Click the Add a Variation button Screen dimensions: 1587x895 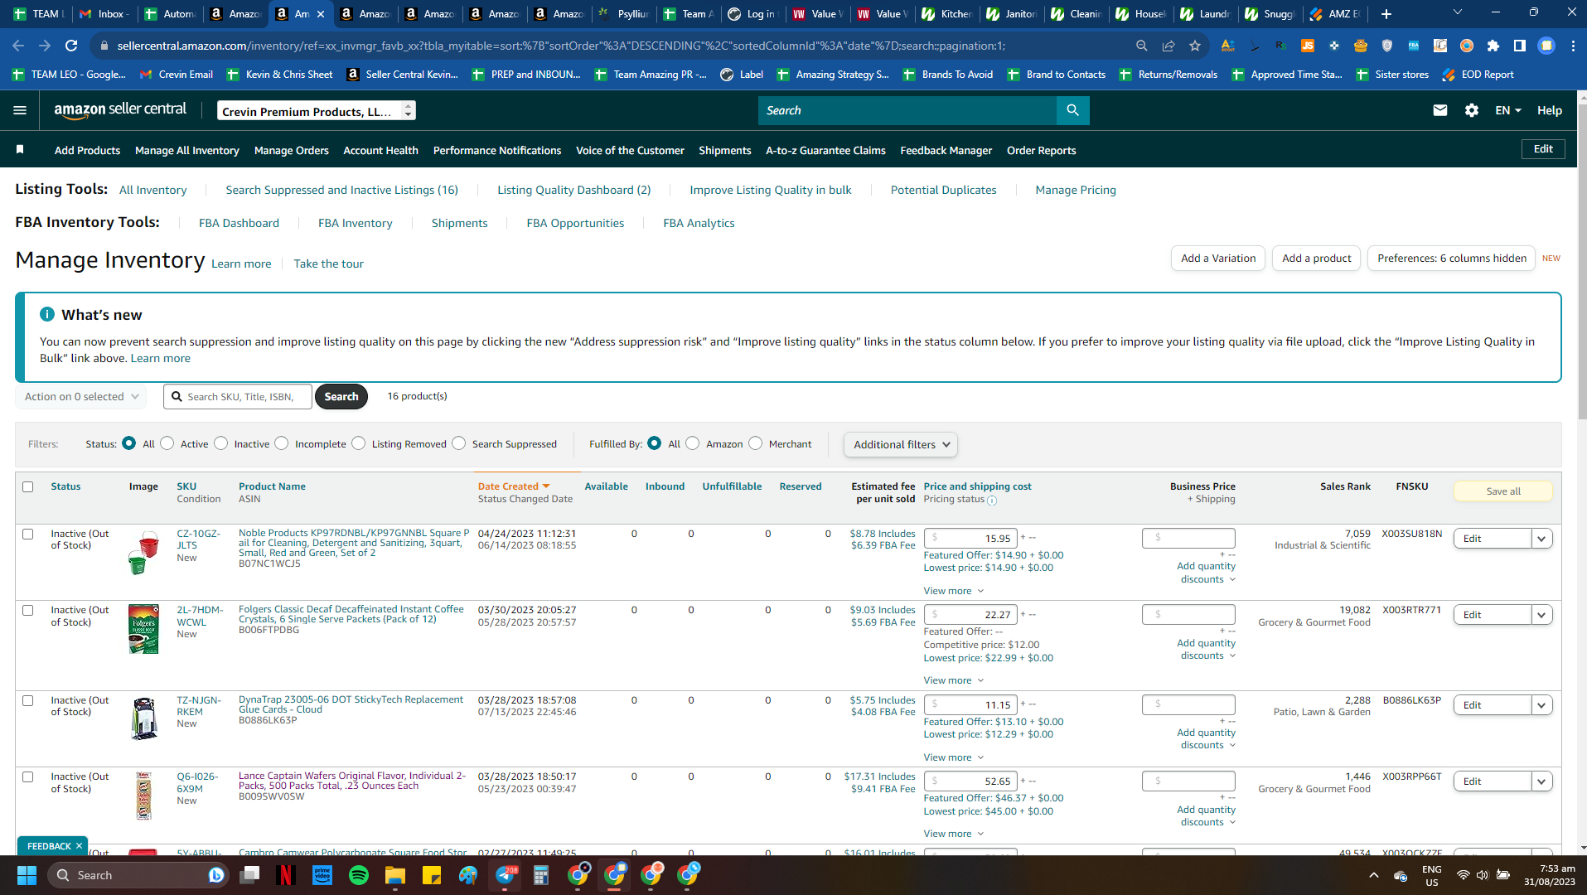(x=1218, y=259)
